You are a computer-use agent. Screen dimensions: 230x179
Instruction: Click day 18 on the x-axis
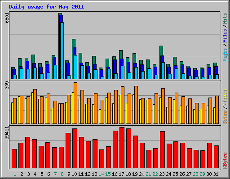click(x=128, y=174)
